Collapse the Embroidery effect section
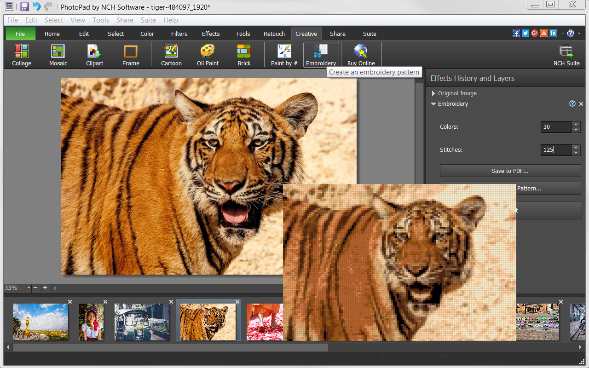The image size is (589, 368). point(433,104)
